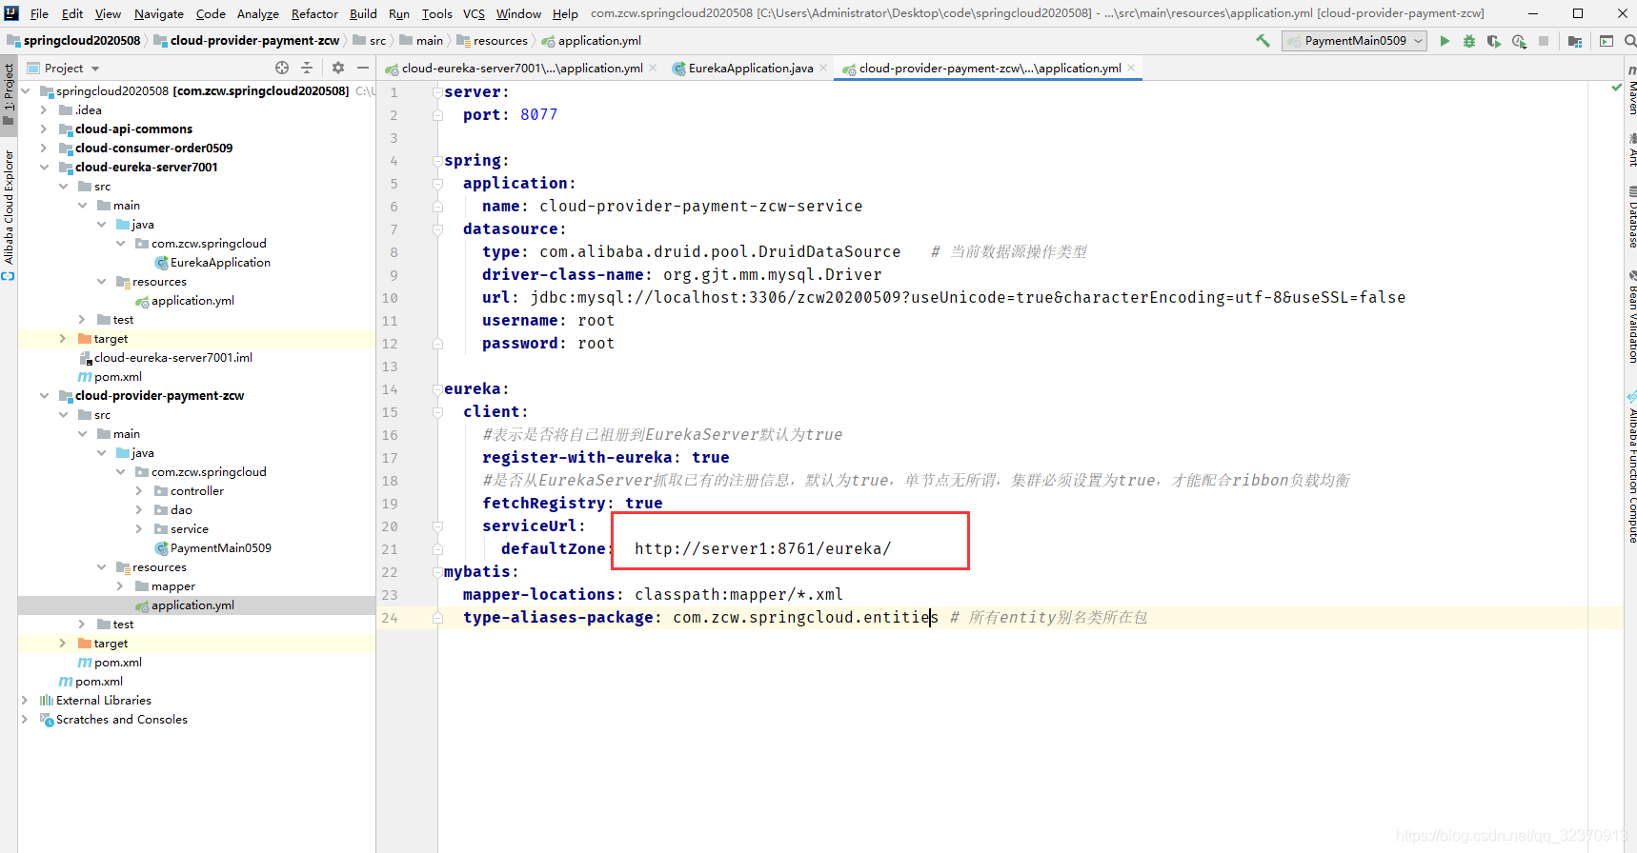Toggle the 1: Project side tab
The height and width of the screenshot is (853, 1637).
tap(9, 93)
